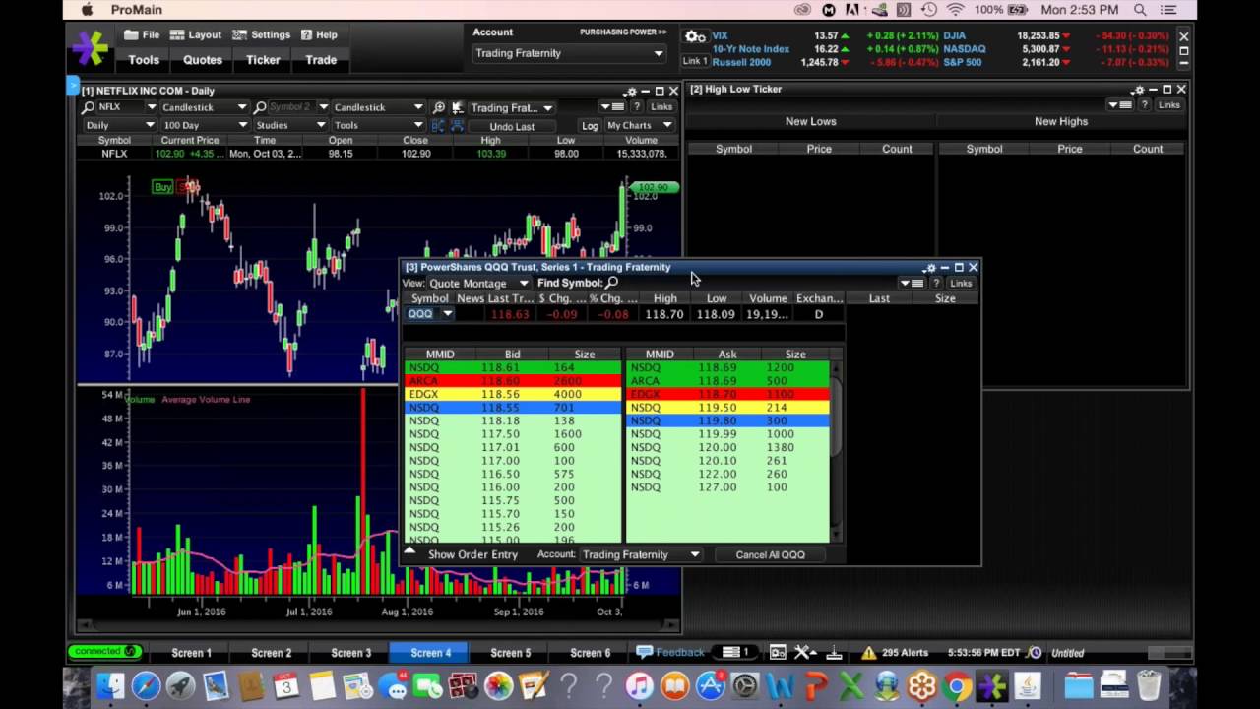Image resolution: width=1260 pixels, height=709 pixels.
Task: Click the QQQ window settings gear icon
Action: pos(928,268)
